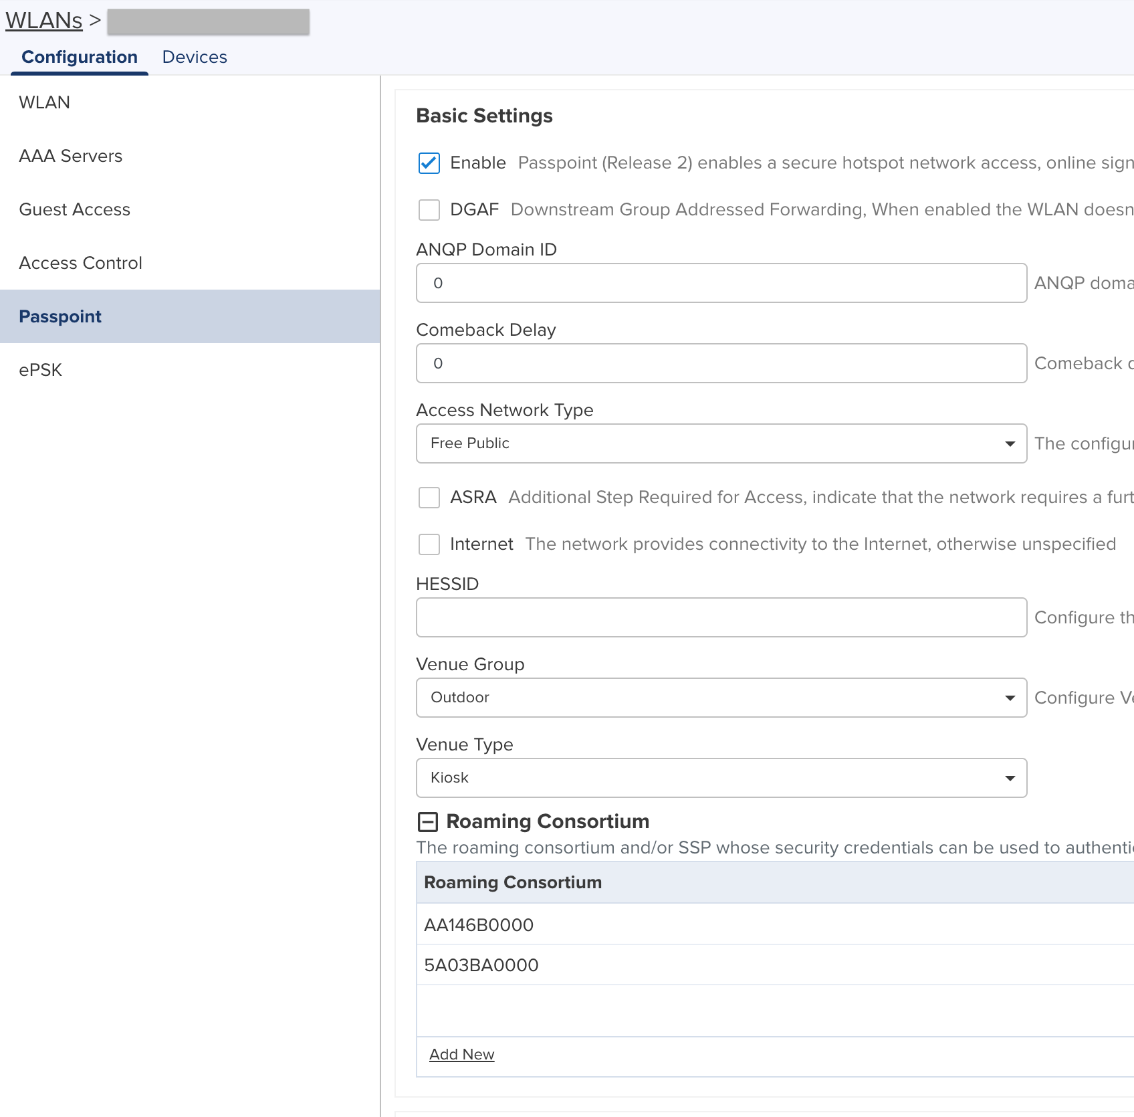Screen dimensions: 1134x1117
Task: Switch to the Devices tab
Action: (x=195, y=57)
